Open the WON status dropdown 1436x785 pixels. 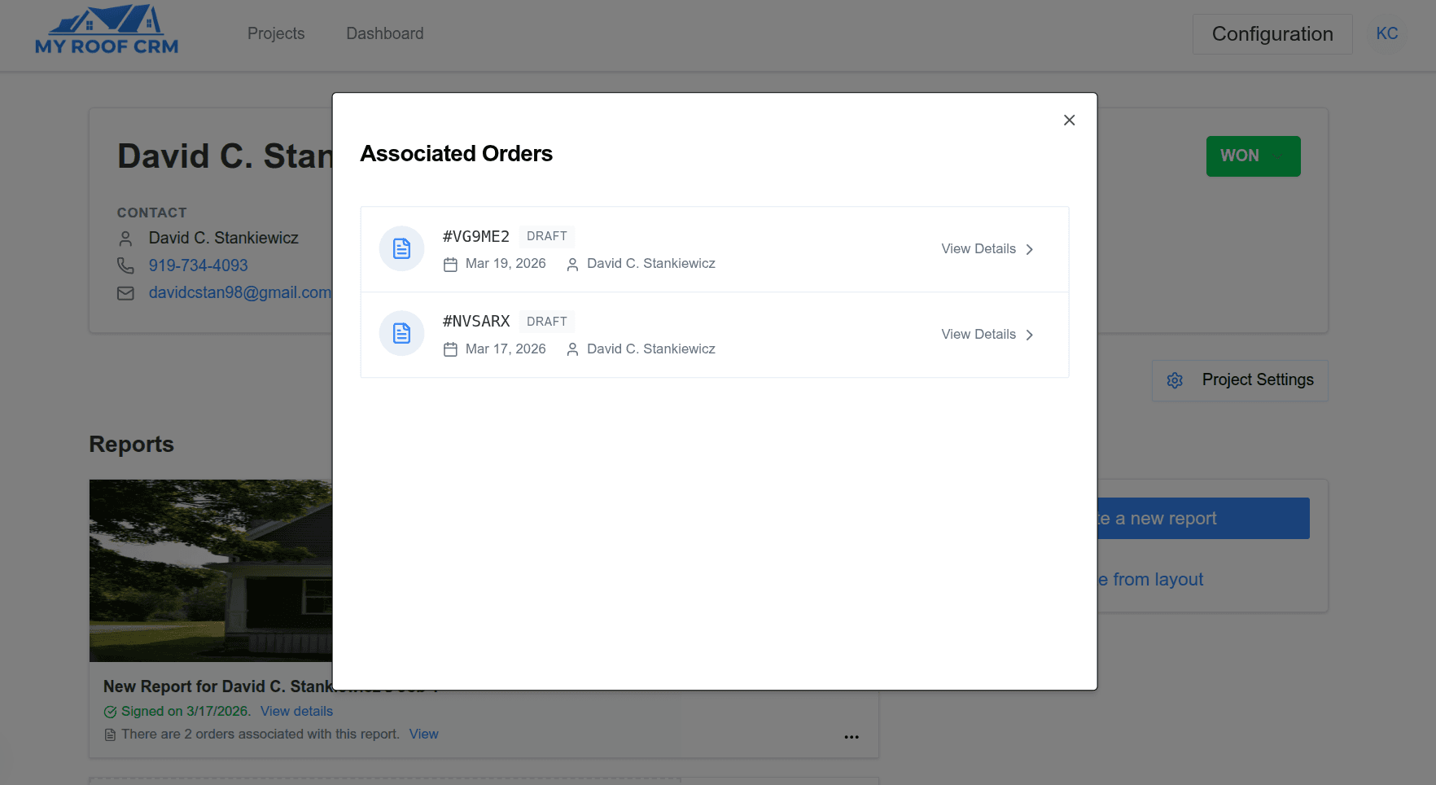coord(1253,156)
